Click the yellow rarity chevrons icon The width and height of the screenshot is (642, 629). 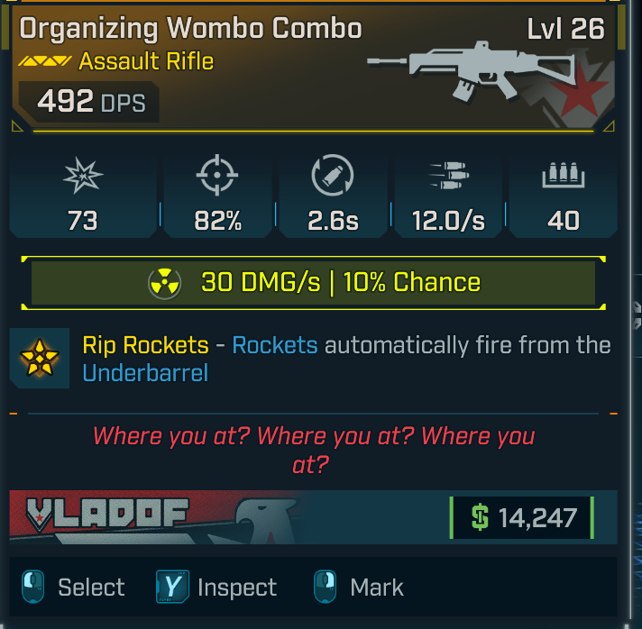[x=45, y=61]
